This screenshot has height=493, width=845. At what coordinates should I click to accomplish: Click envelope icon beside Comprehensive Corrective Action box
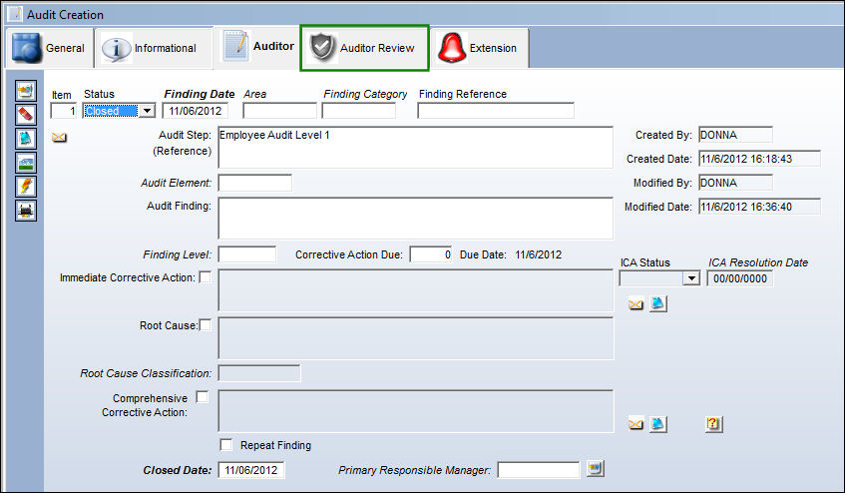click(635, 424)
